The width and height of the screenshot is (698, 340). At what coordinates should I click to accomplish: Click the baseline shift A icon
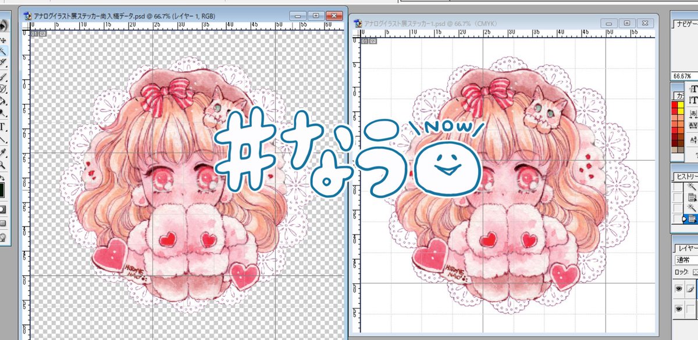point(693,140)
